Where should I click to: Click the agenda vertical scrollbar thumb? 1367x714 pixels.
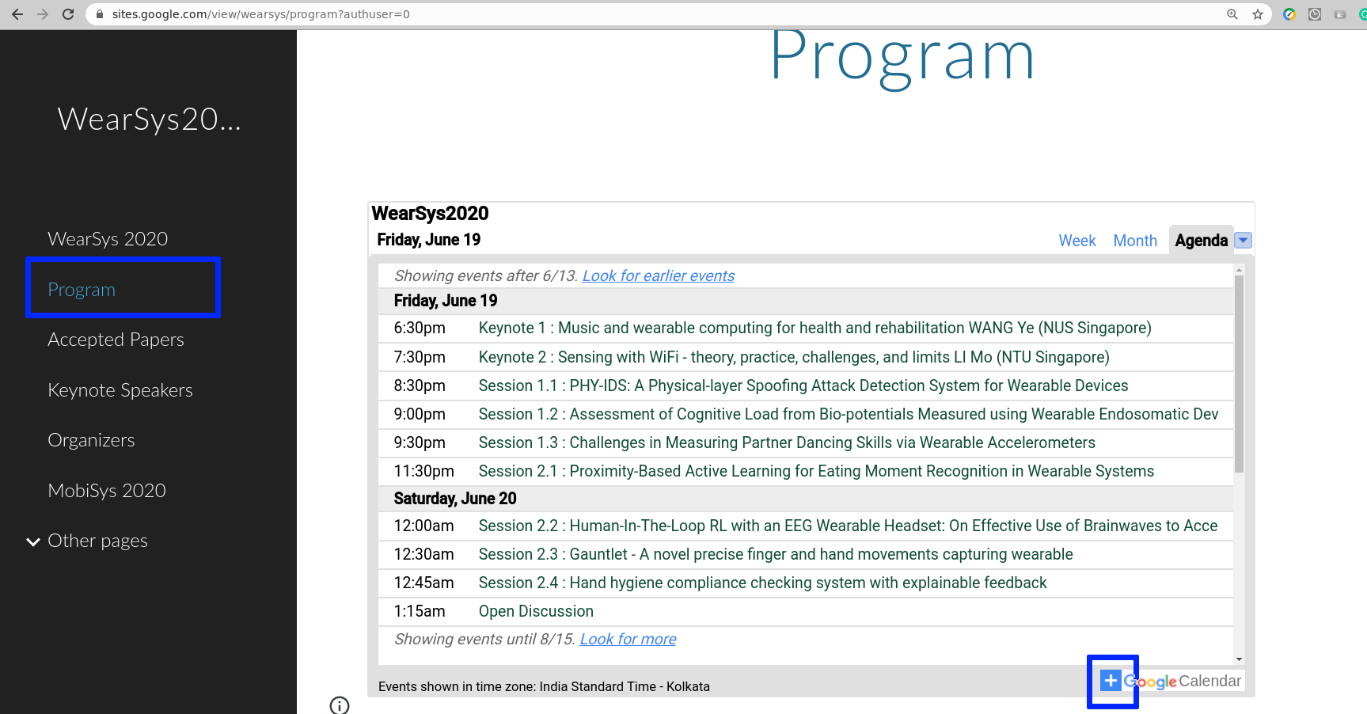pos(1239,374)
